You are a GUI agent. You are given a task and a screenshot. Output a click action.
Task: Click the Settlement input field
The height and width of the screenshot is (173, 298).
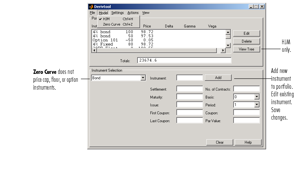point(190,89)
